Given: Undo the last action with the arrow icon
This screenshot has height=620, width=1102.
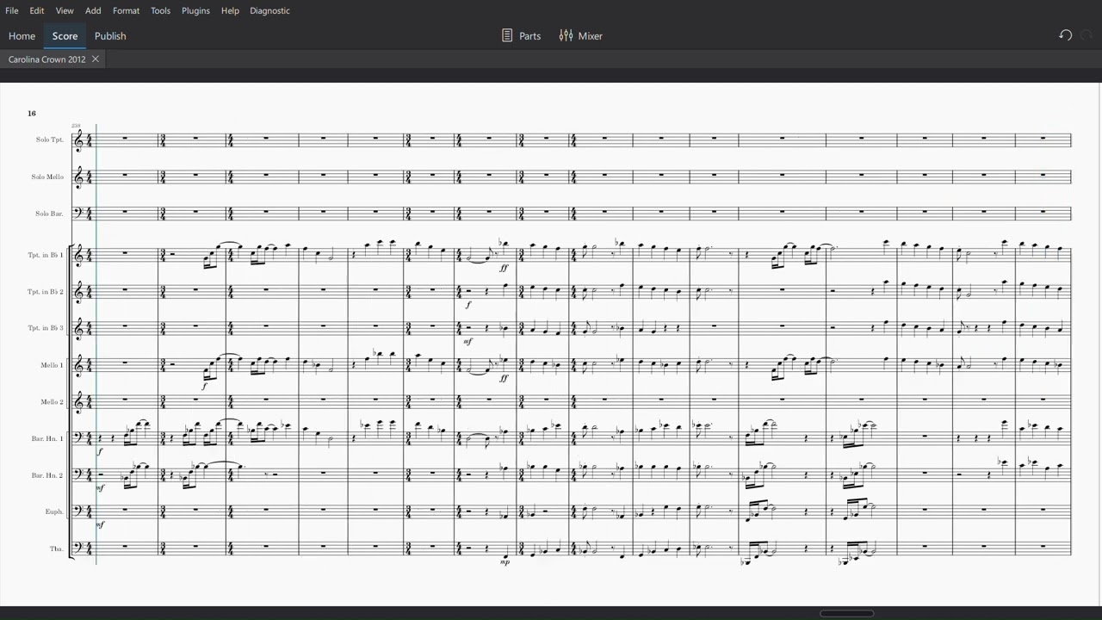Looking at the screenshot, I should 1065,35.
